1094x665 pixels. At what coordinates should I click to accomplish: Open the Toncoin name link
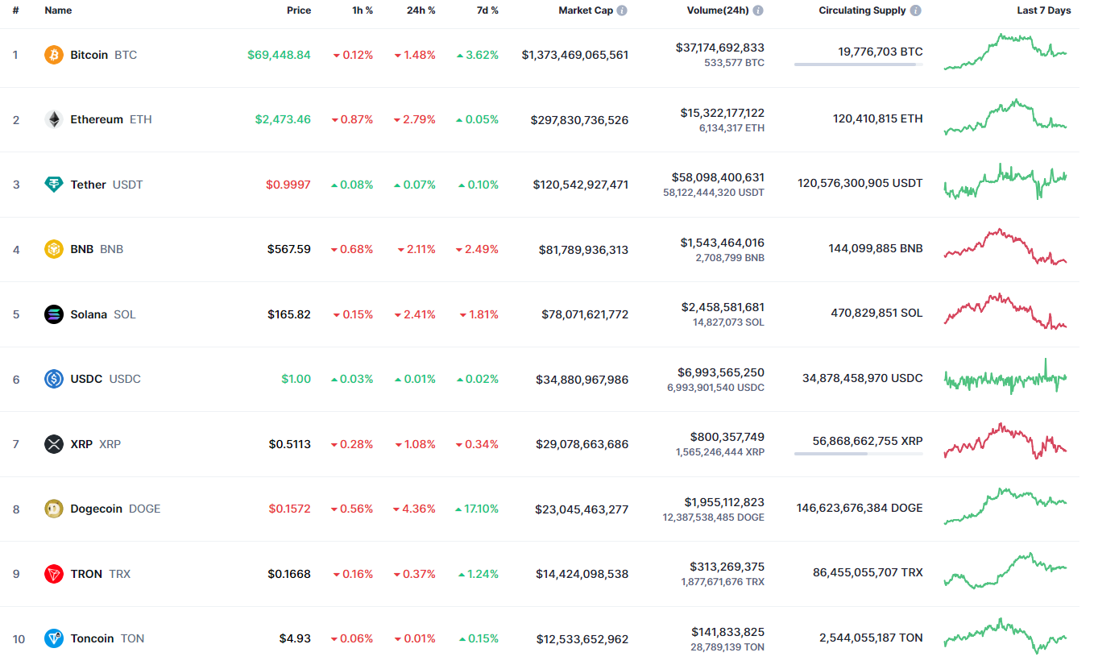tap(92, 638)
